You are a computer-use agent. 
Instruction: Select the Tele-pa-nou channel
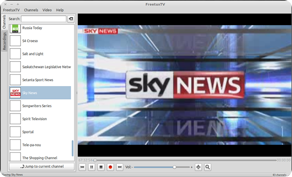(x=40, y=145)
